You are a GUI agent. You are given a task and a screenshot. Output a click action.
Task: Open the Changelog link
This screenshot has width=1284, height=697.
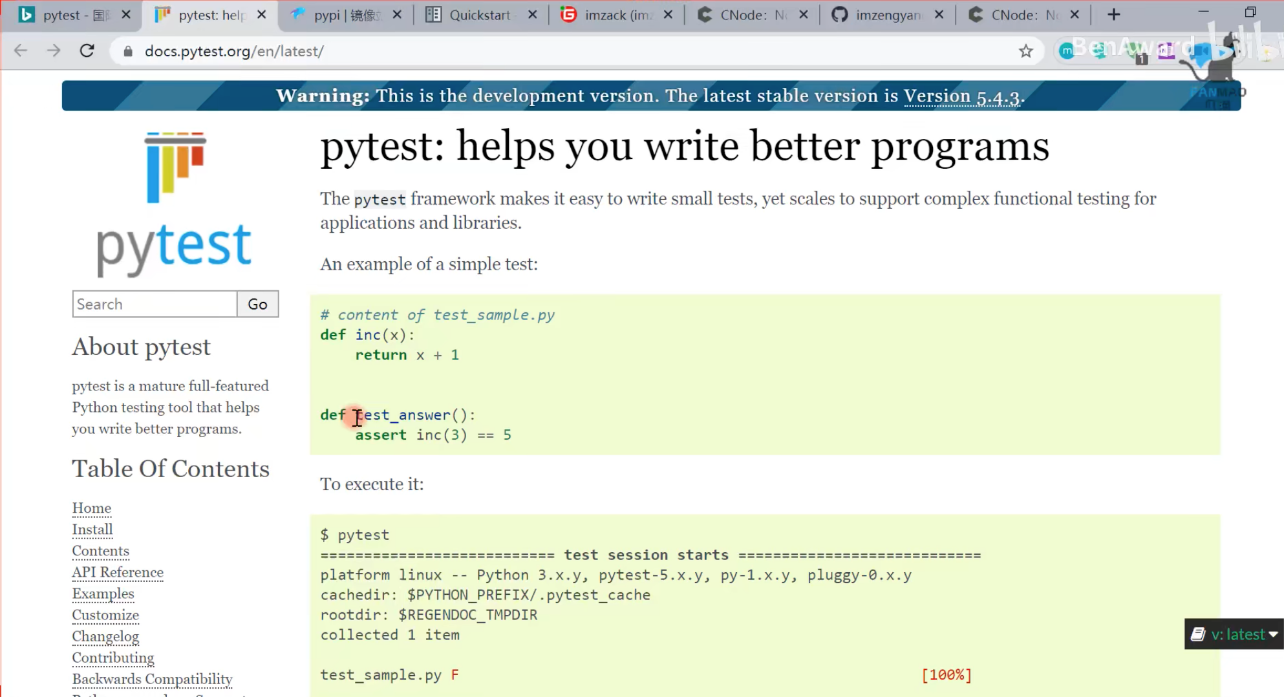point(105,636)
